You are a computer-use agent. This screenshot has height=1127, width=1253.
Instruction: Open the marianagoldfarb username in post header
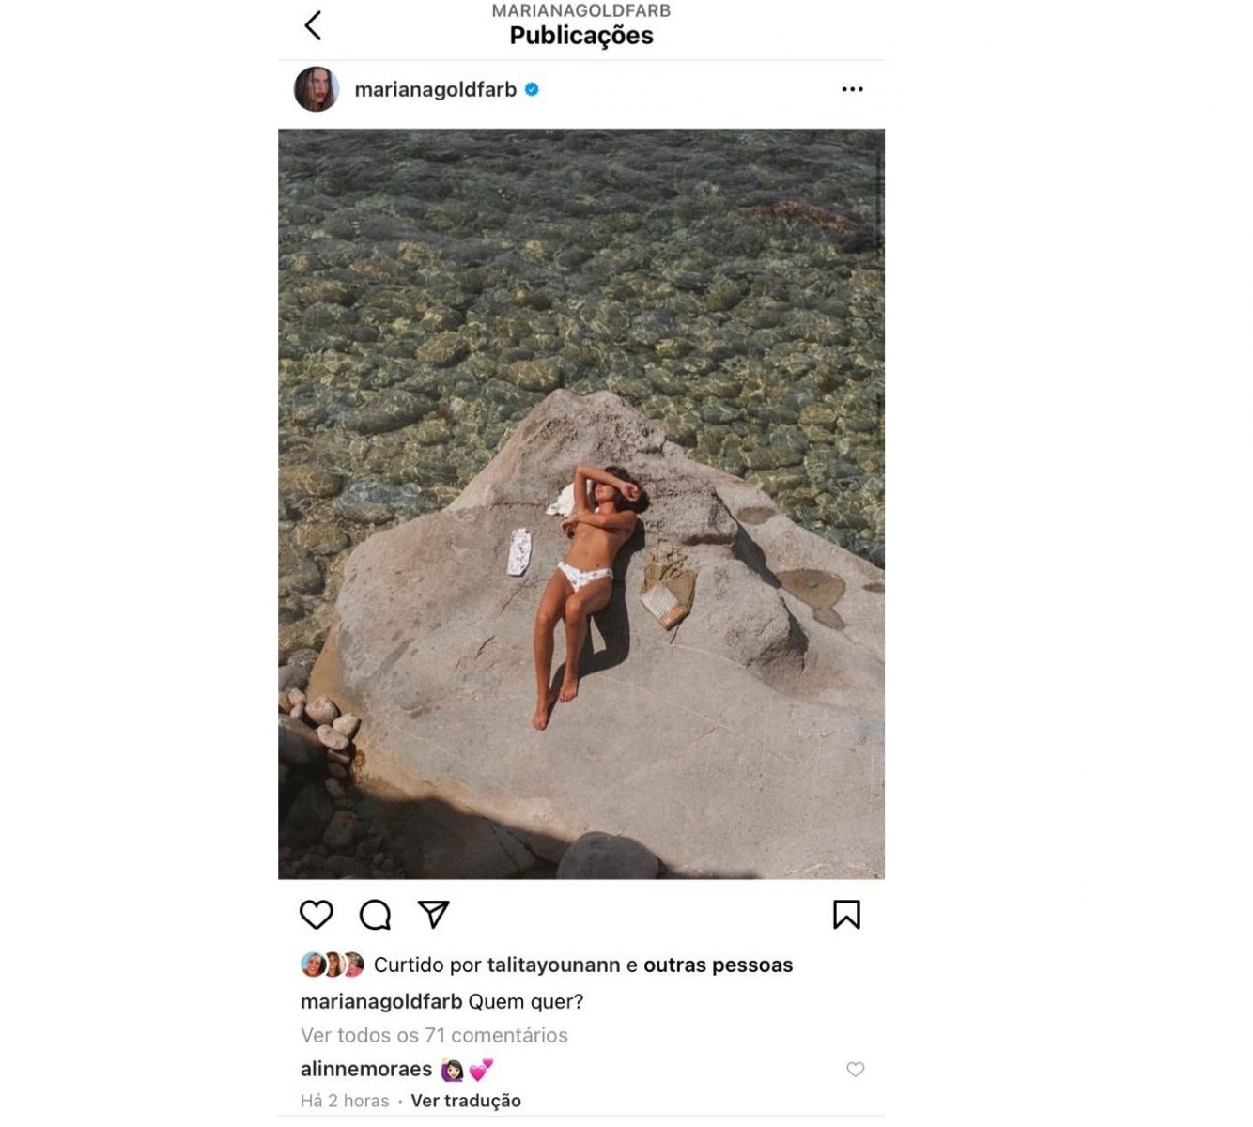pos(435,90)
